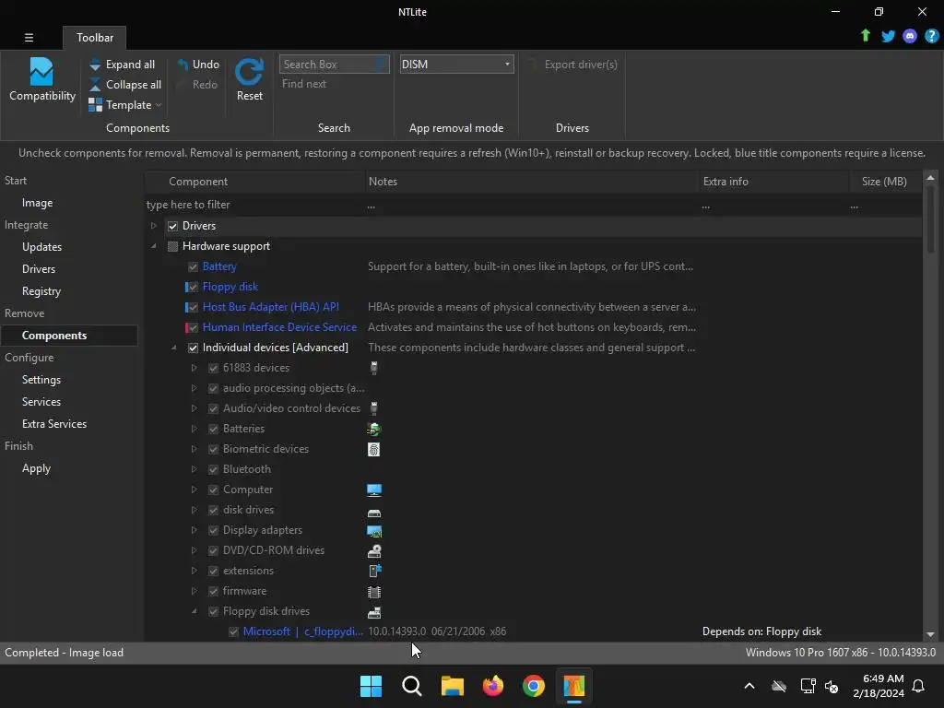Image resolution: width=944 pixels, height=708 pixels.
Task: Open Windows Start menu
Action: click(371, 686)
